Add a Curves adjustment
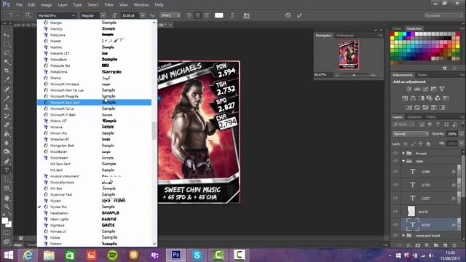Image resolution: width=466 pixels, height=262 pixels. (x=425, y=89)
